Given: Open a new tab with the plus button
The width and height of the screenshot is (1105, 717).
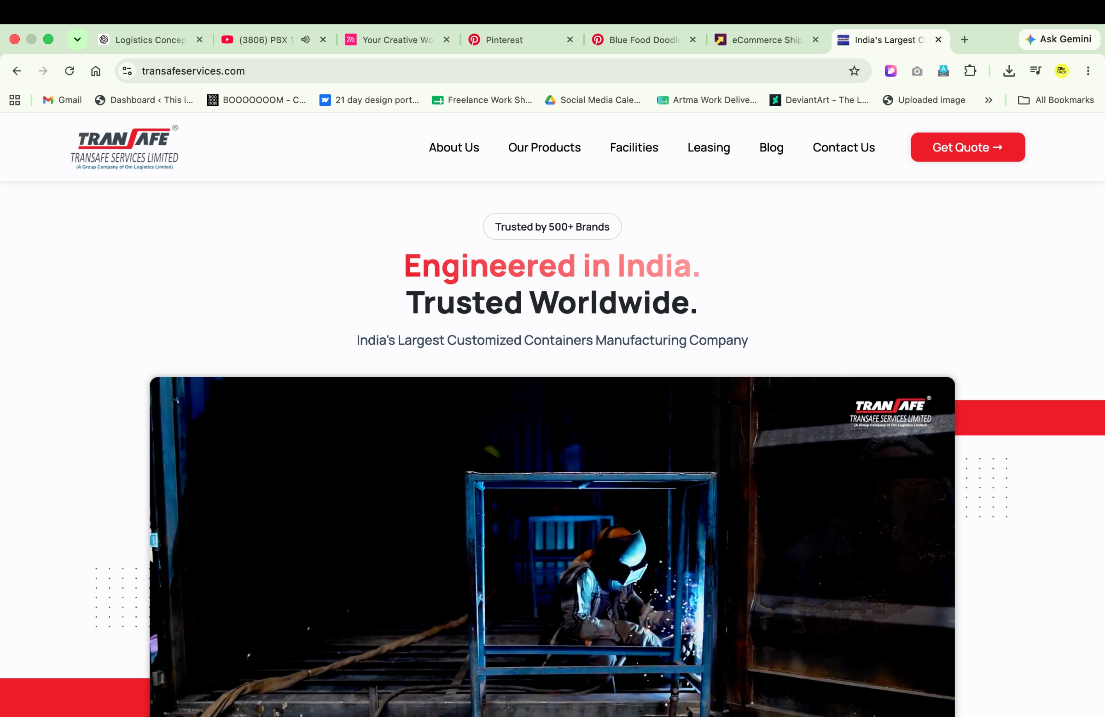Looking at the screenshot, I should (964, 40).
